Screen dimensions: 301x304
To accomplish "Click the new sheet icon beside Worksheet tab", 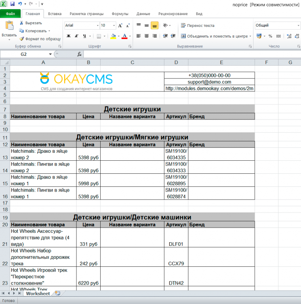I will click(x=58, y=293).
